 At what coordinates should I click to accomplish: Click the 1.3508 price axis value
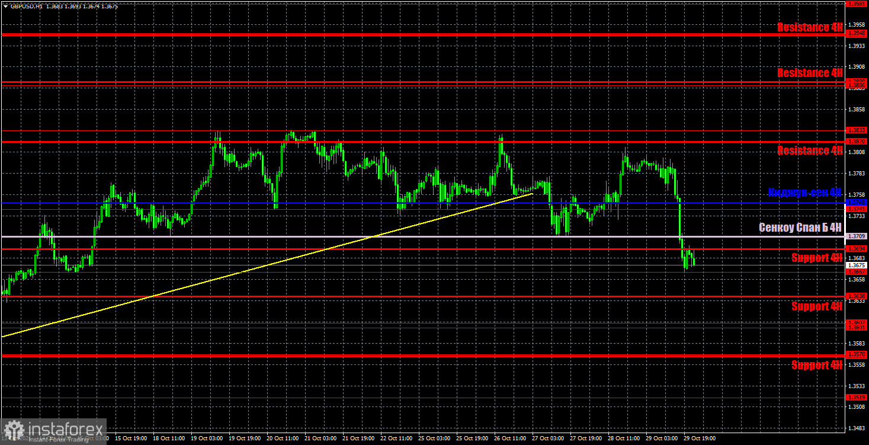click(857, 407)
